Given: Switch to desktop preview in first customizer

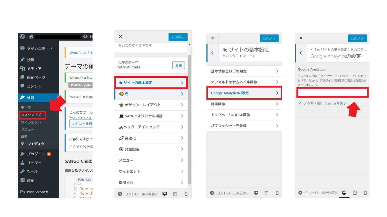Looking at the screenshot, I should point(165,194).
